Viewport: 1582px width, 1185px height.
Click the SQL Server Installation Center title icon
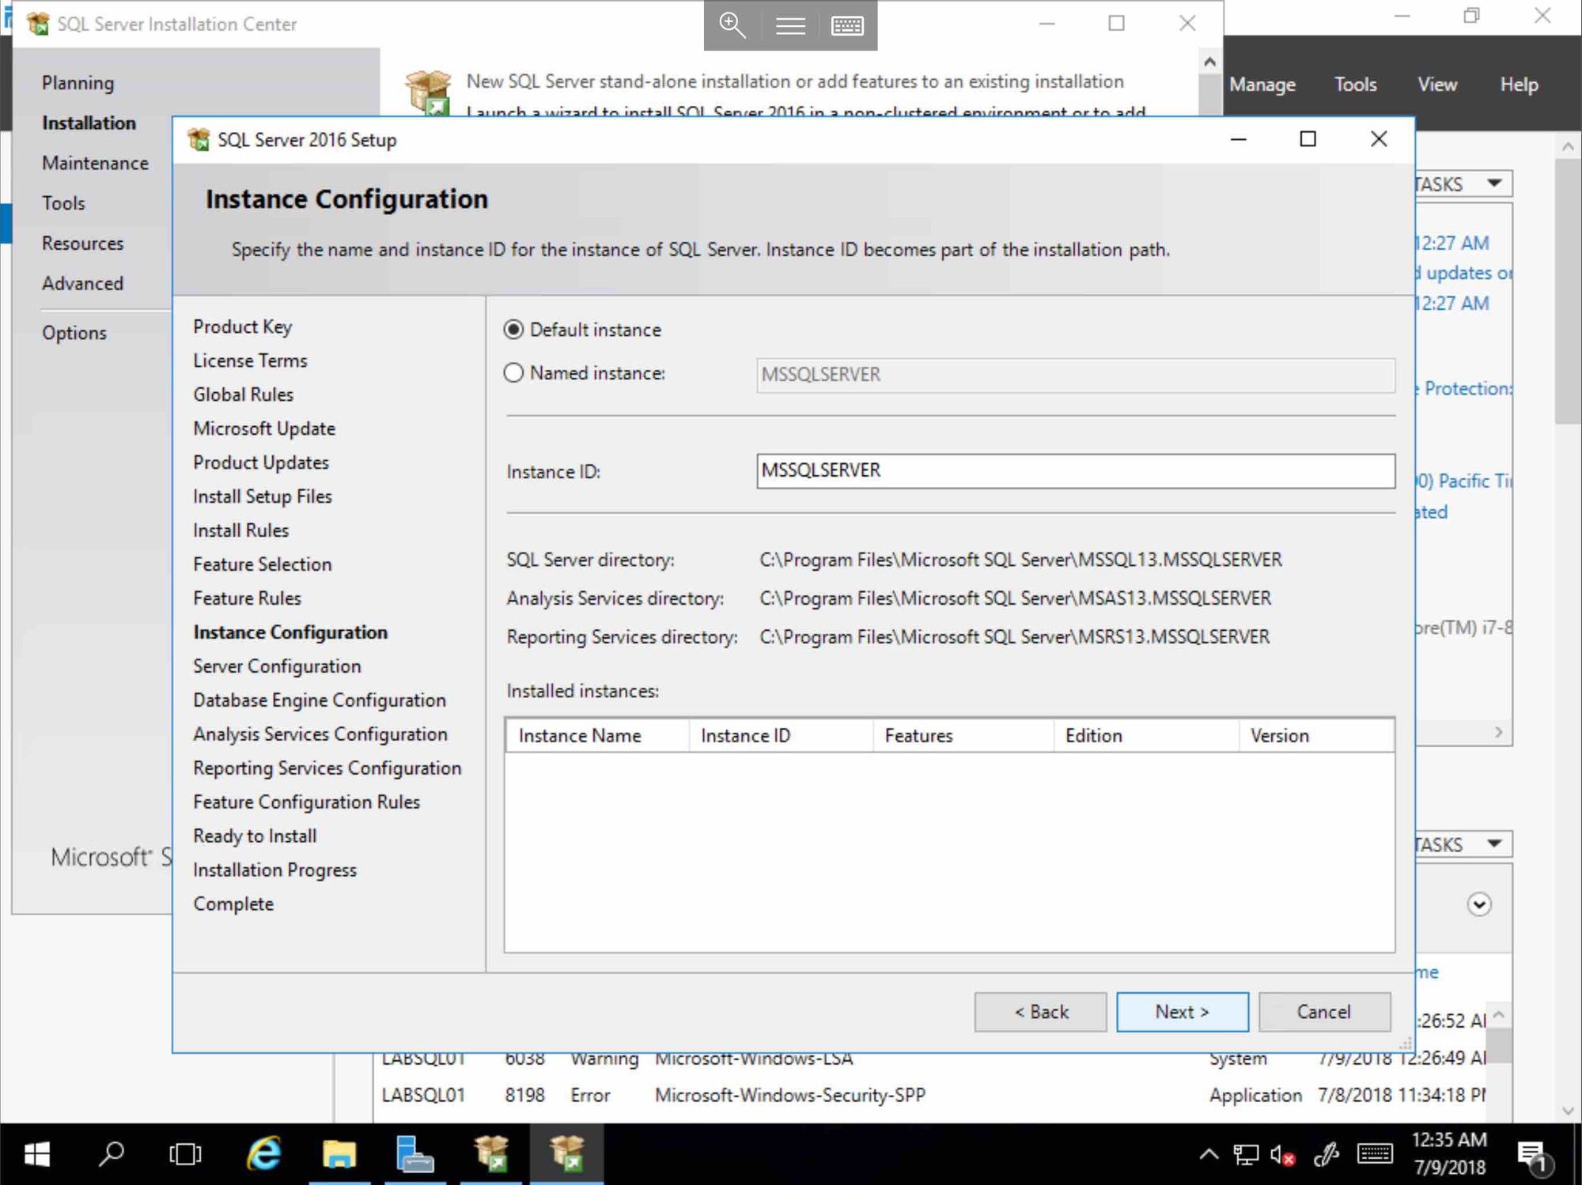click(x=37, y=24)
